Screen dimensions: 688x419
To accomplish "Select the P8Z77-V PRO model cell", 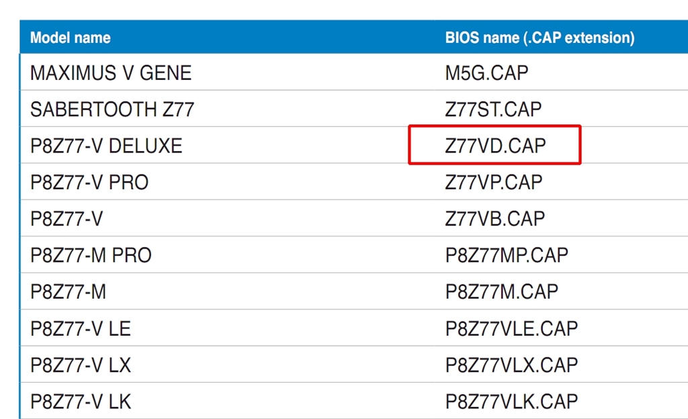I will point(89,182).
